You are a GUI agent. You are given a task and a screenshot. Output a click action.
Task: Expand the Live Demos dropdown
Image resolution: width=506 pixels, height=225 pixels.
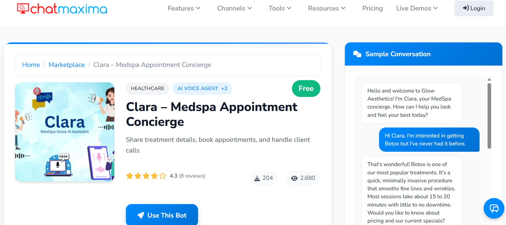click(x=417, y=8)
